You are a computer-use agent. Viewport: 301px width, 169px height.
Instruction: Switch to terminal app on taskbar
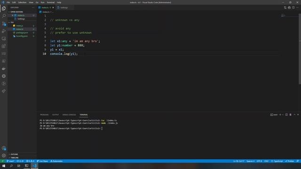pyautogui.click(x=26, y=166)
